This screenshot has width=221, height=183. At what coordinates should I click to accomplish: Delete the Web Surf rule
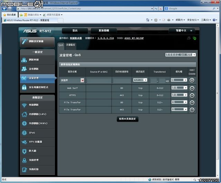(192, 88)
